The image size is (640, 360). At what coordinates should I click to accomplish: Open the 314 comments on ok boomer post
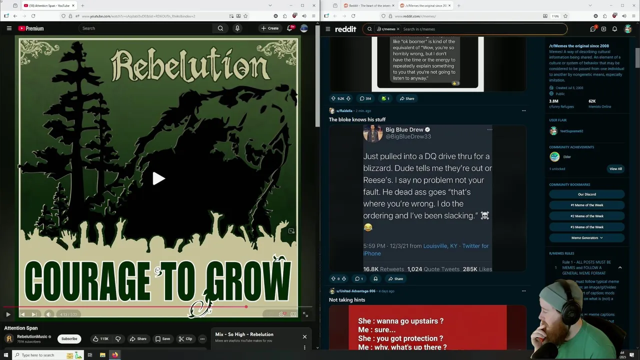(365, 98)
